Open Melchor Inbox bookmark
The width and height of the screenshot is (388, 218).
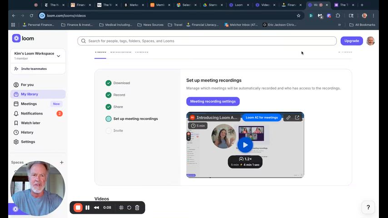(241, 25)
